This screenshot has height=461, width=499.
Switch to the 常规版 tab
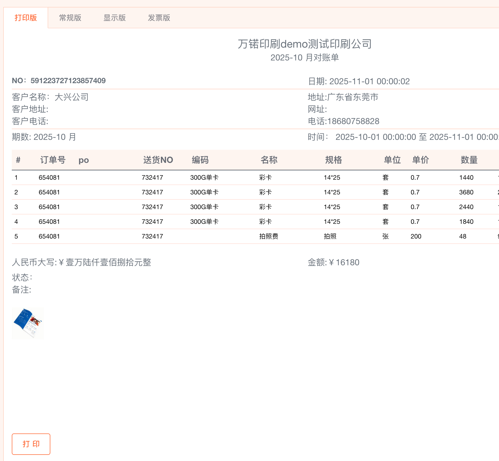pyautogui.click(x=70, y=18)
